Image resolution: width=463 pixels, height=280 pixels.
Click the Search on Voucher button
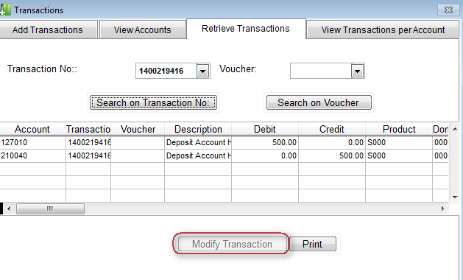tap(319, 102)
